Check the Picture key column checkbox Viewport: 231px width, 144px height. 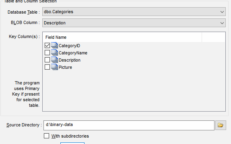pos(47,67)
